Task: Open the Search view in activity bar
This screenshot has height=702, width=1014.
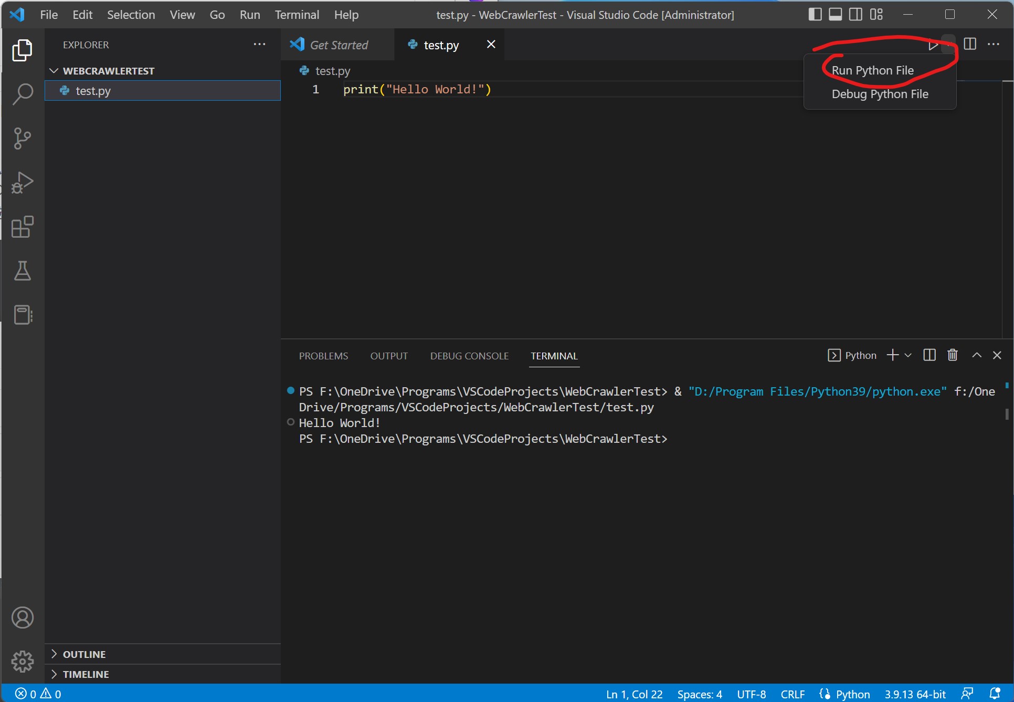Action: coord(22,94)
